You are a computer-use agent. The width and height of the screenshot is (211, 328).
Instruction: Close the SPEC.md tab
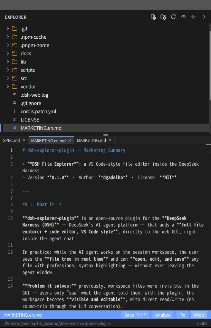click(24, 140)
